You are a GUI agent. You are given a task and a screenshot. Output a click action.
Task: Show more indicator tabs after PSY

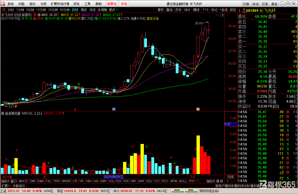pyautogui.click(x=198, y=181)
